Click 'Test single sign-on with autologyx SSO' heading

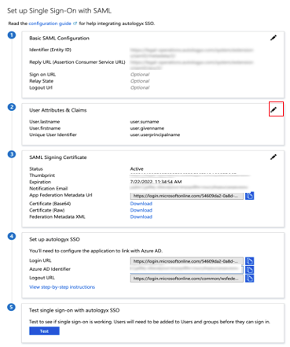(74, 310)
